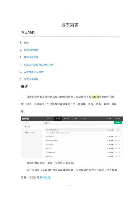Click the 导出 export file icon
Viewport: 140px width, 198px height.
point(57,133)
